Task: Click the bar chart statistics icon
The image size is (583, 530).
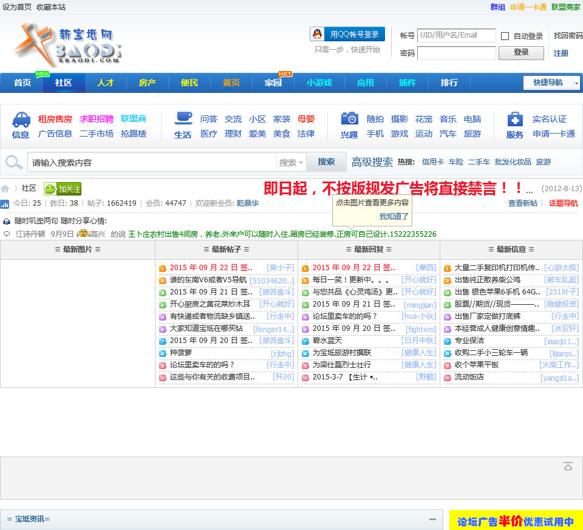Action: coord(4,203)
